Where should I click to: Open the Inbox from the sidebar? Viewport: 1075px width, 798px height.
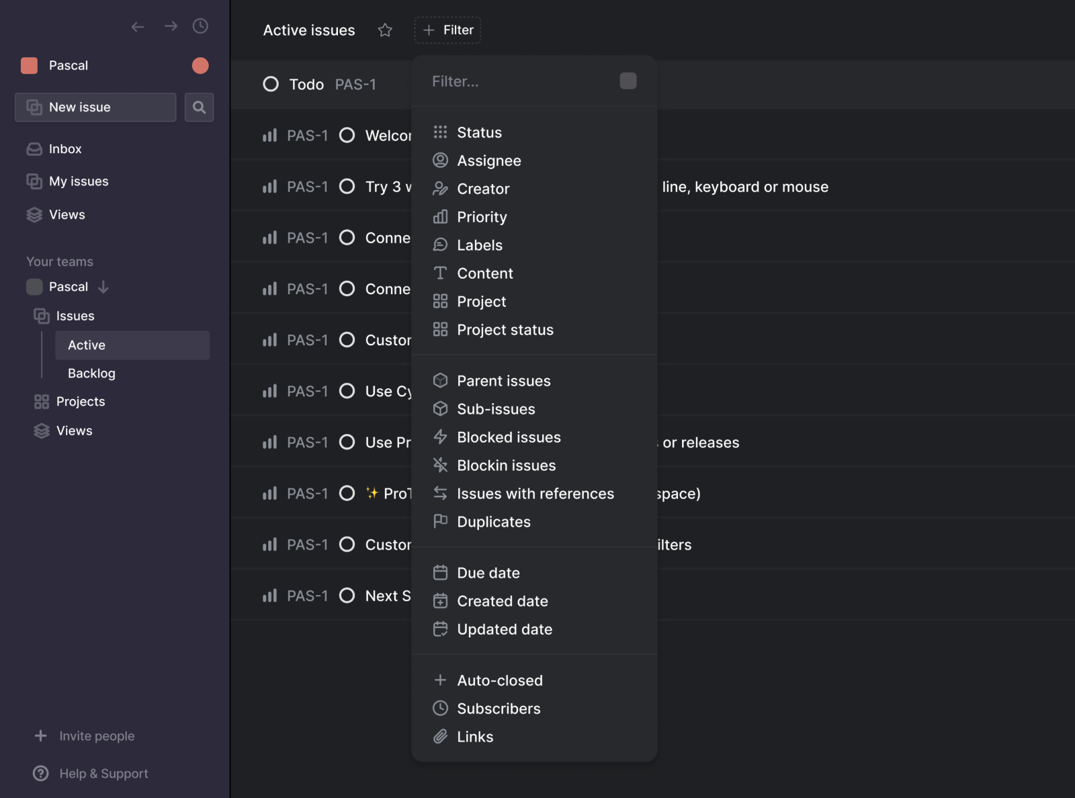[x=65, y=148]
